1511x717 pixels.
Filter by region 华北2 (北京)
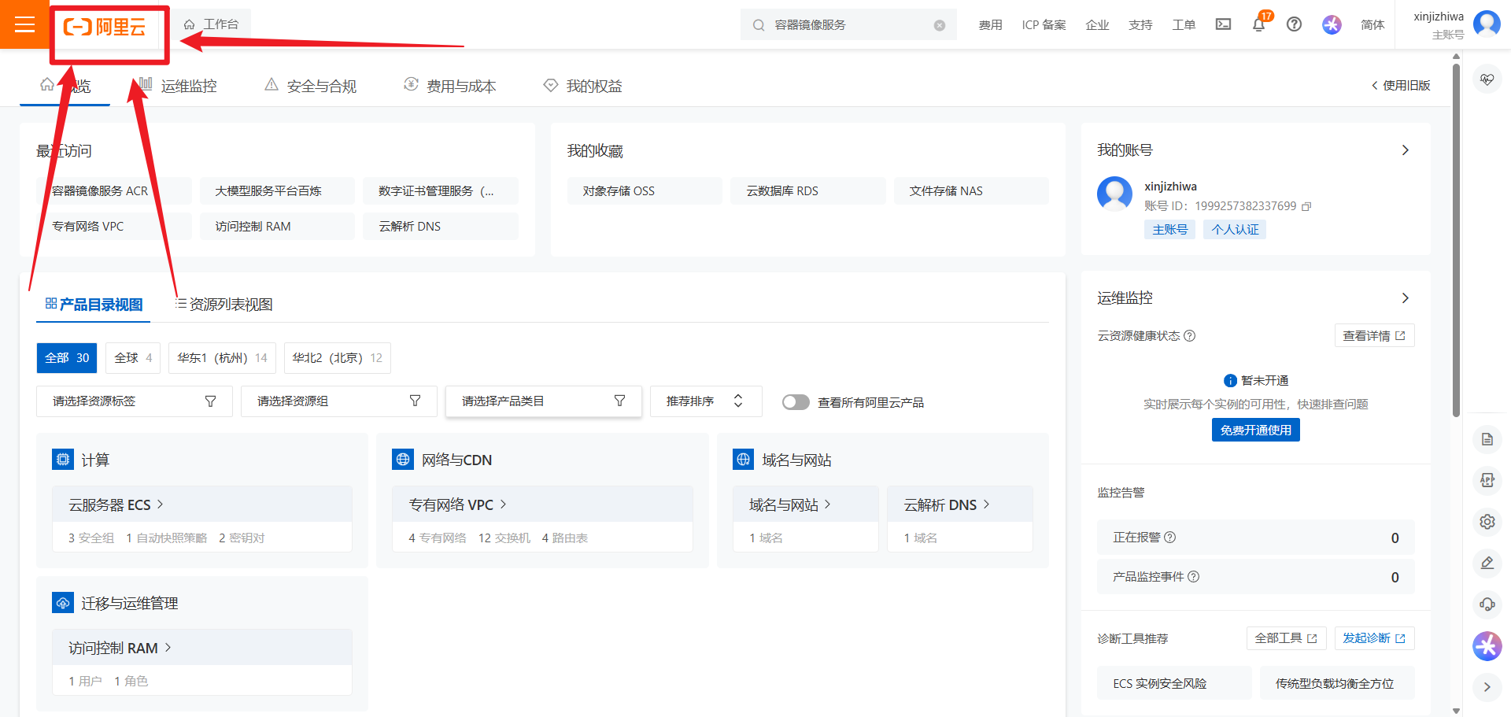pos(337,358)
